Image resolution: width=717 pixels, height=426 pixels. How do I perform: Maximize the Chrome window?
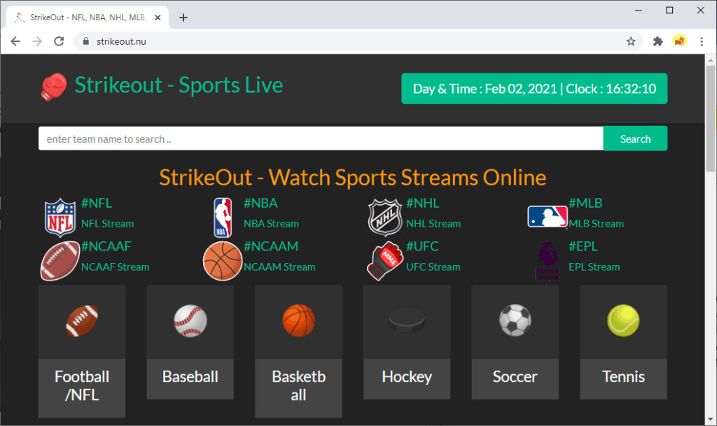669,10
